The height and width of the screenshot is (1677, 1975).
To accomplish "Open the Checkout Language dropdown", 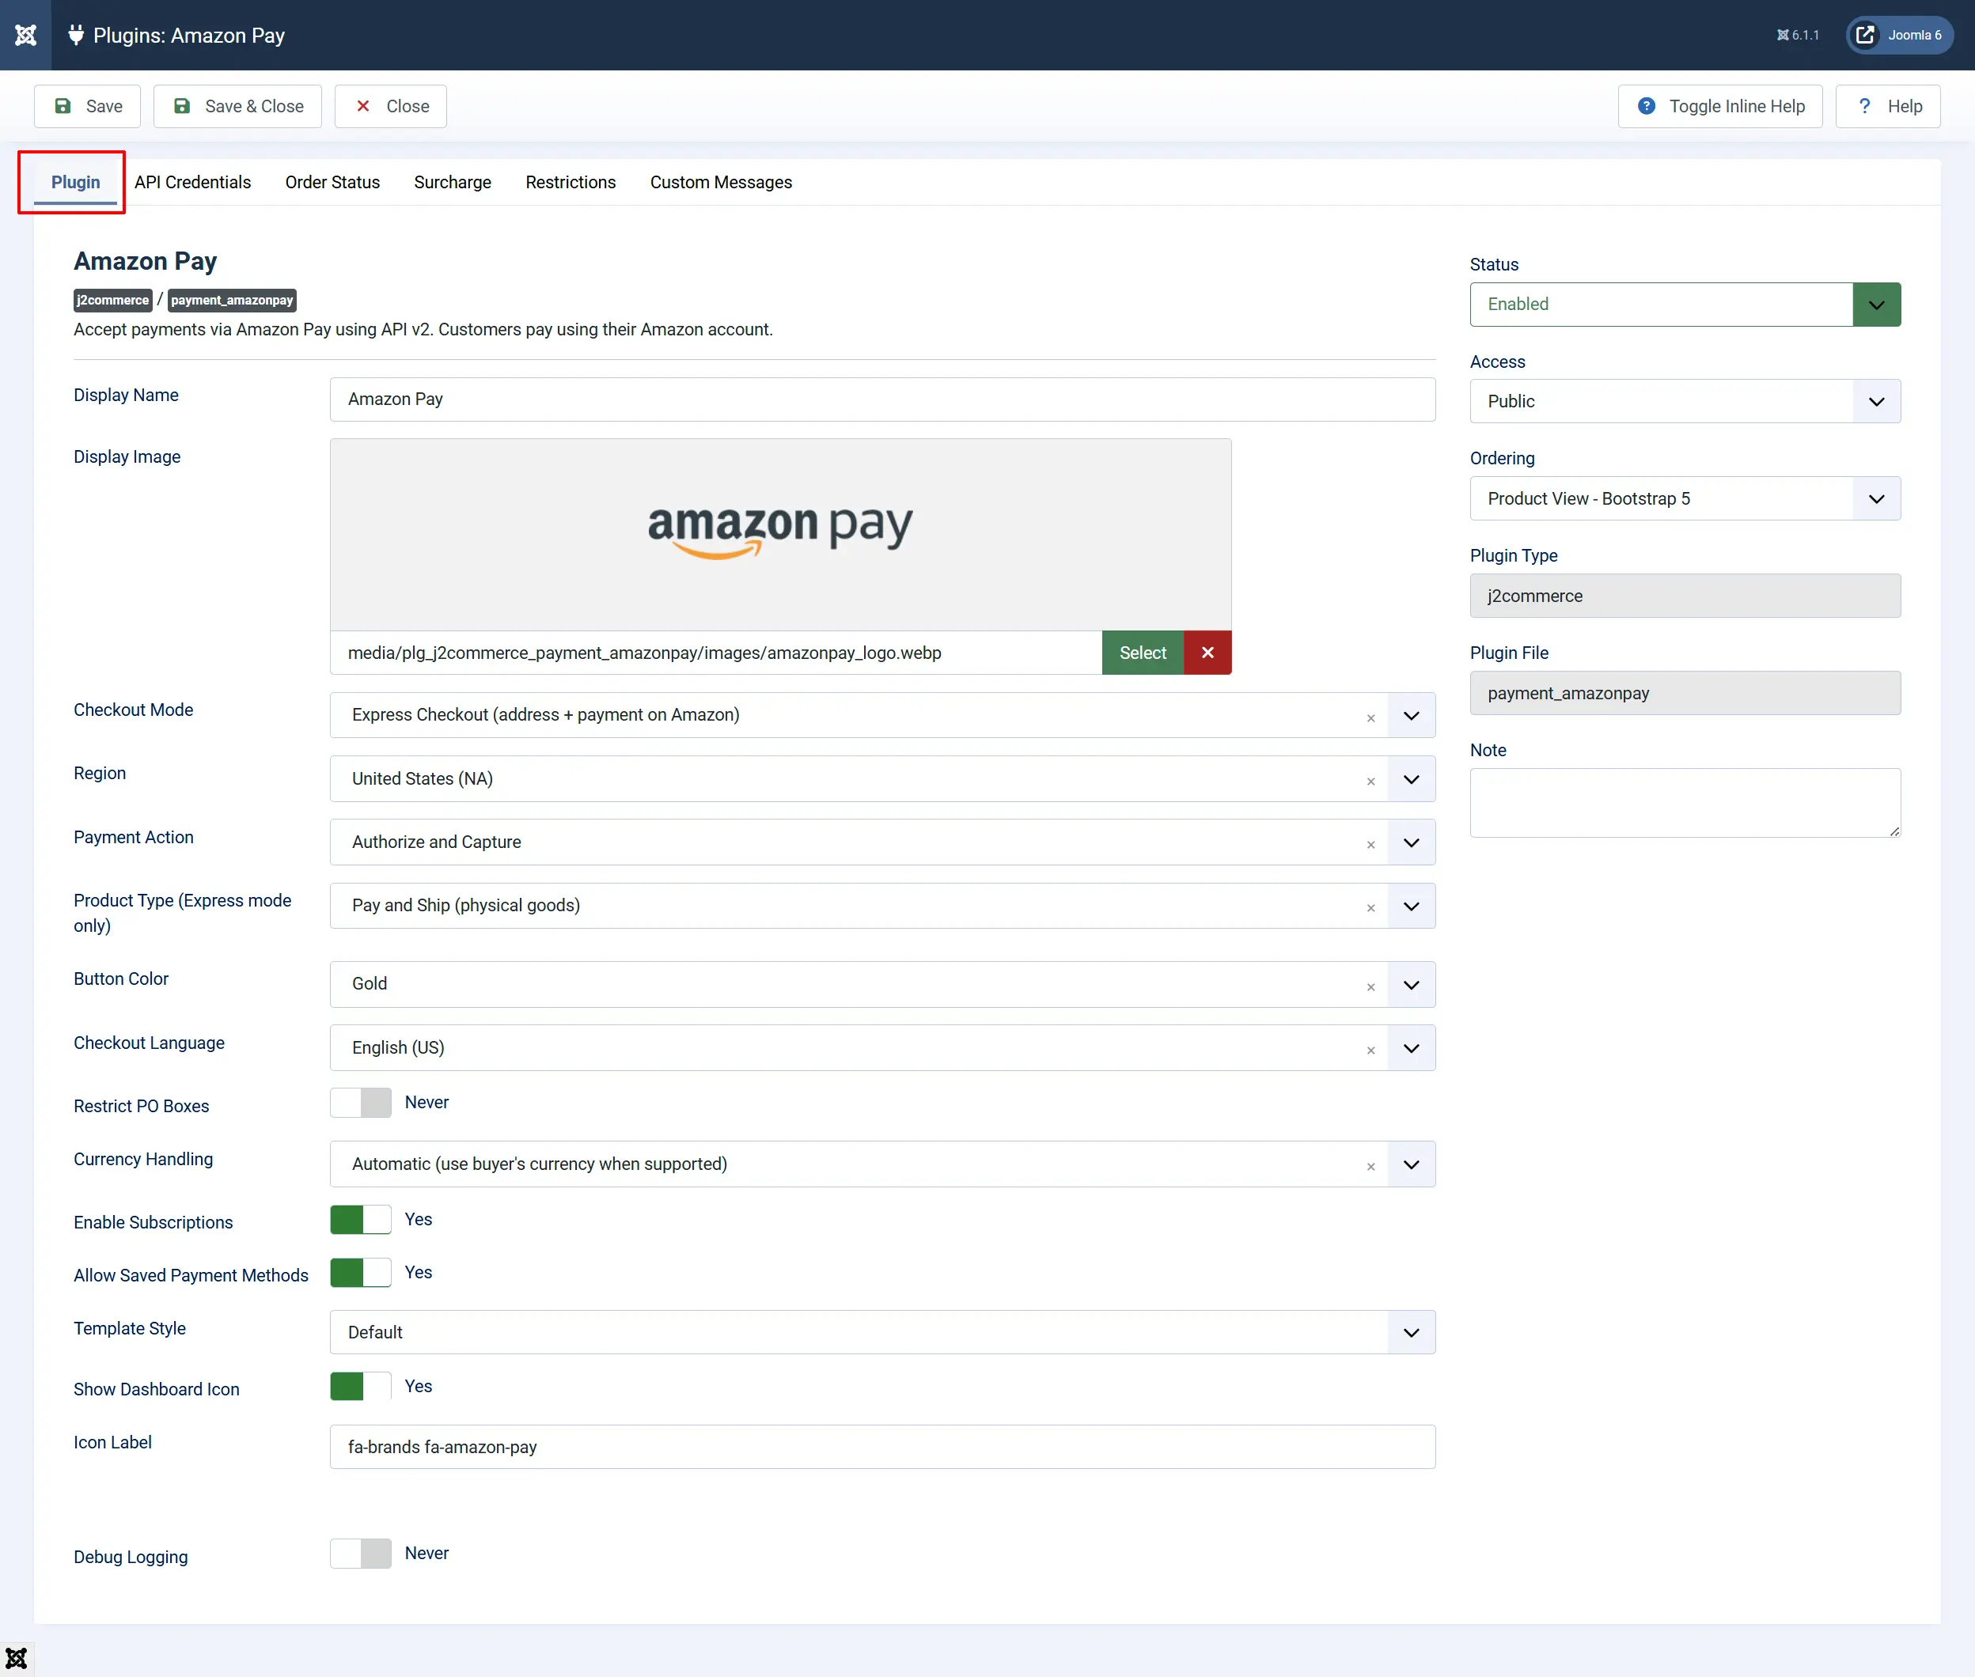I will 1411,1047.
